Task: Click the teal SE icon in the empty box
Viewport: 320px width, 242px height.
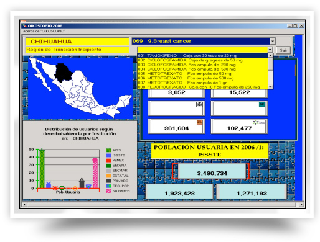Action: click(x=262, y=104)
